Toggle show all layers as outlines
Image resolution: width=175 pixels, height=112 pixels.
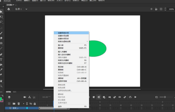pos(27,104)
